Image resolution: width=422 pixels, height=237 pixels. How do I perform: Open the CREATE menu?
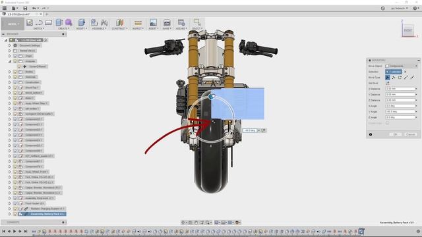pos(63,28)
